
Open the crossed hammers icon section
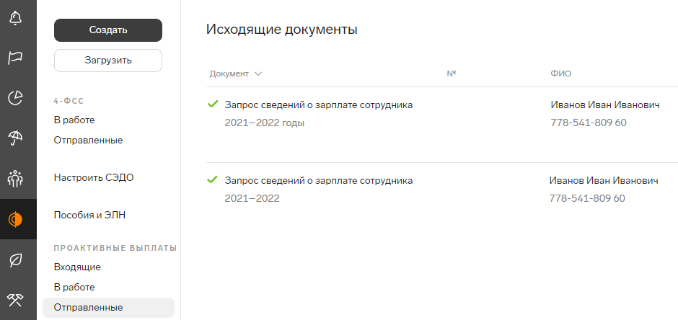point(14,299)
